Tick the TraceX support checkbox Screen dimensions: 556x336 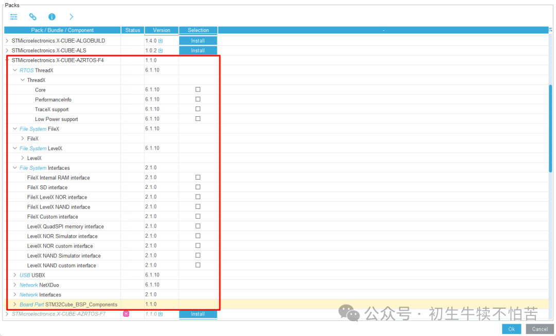198,109
